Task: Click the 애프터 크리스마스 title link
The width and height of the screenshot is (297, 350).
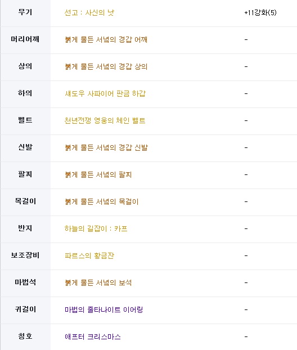Action: pyautogui.click(x=93, y=336)
